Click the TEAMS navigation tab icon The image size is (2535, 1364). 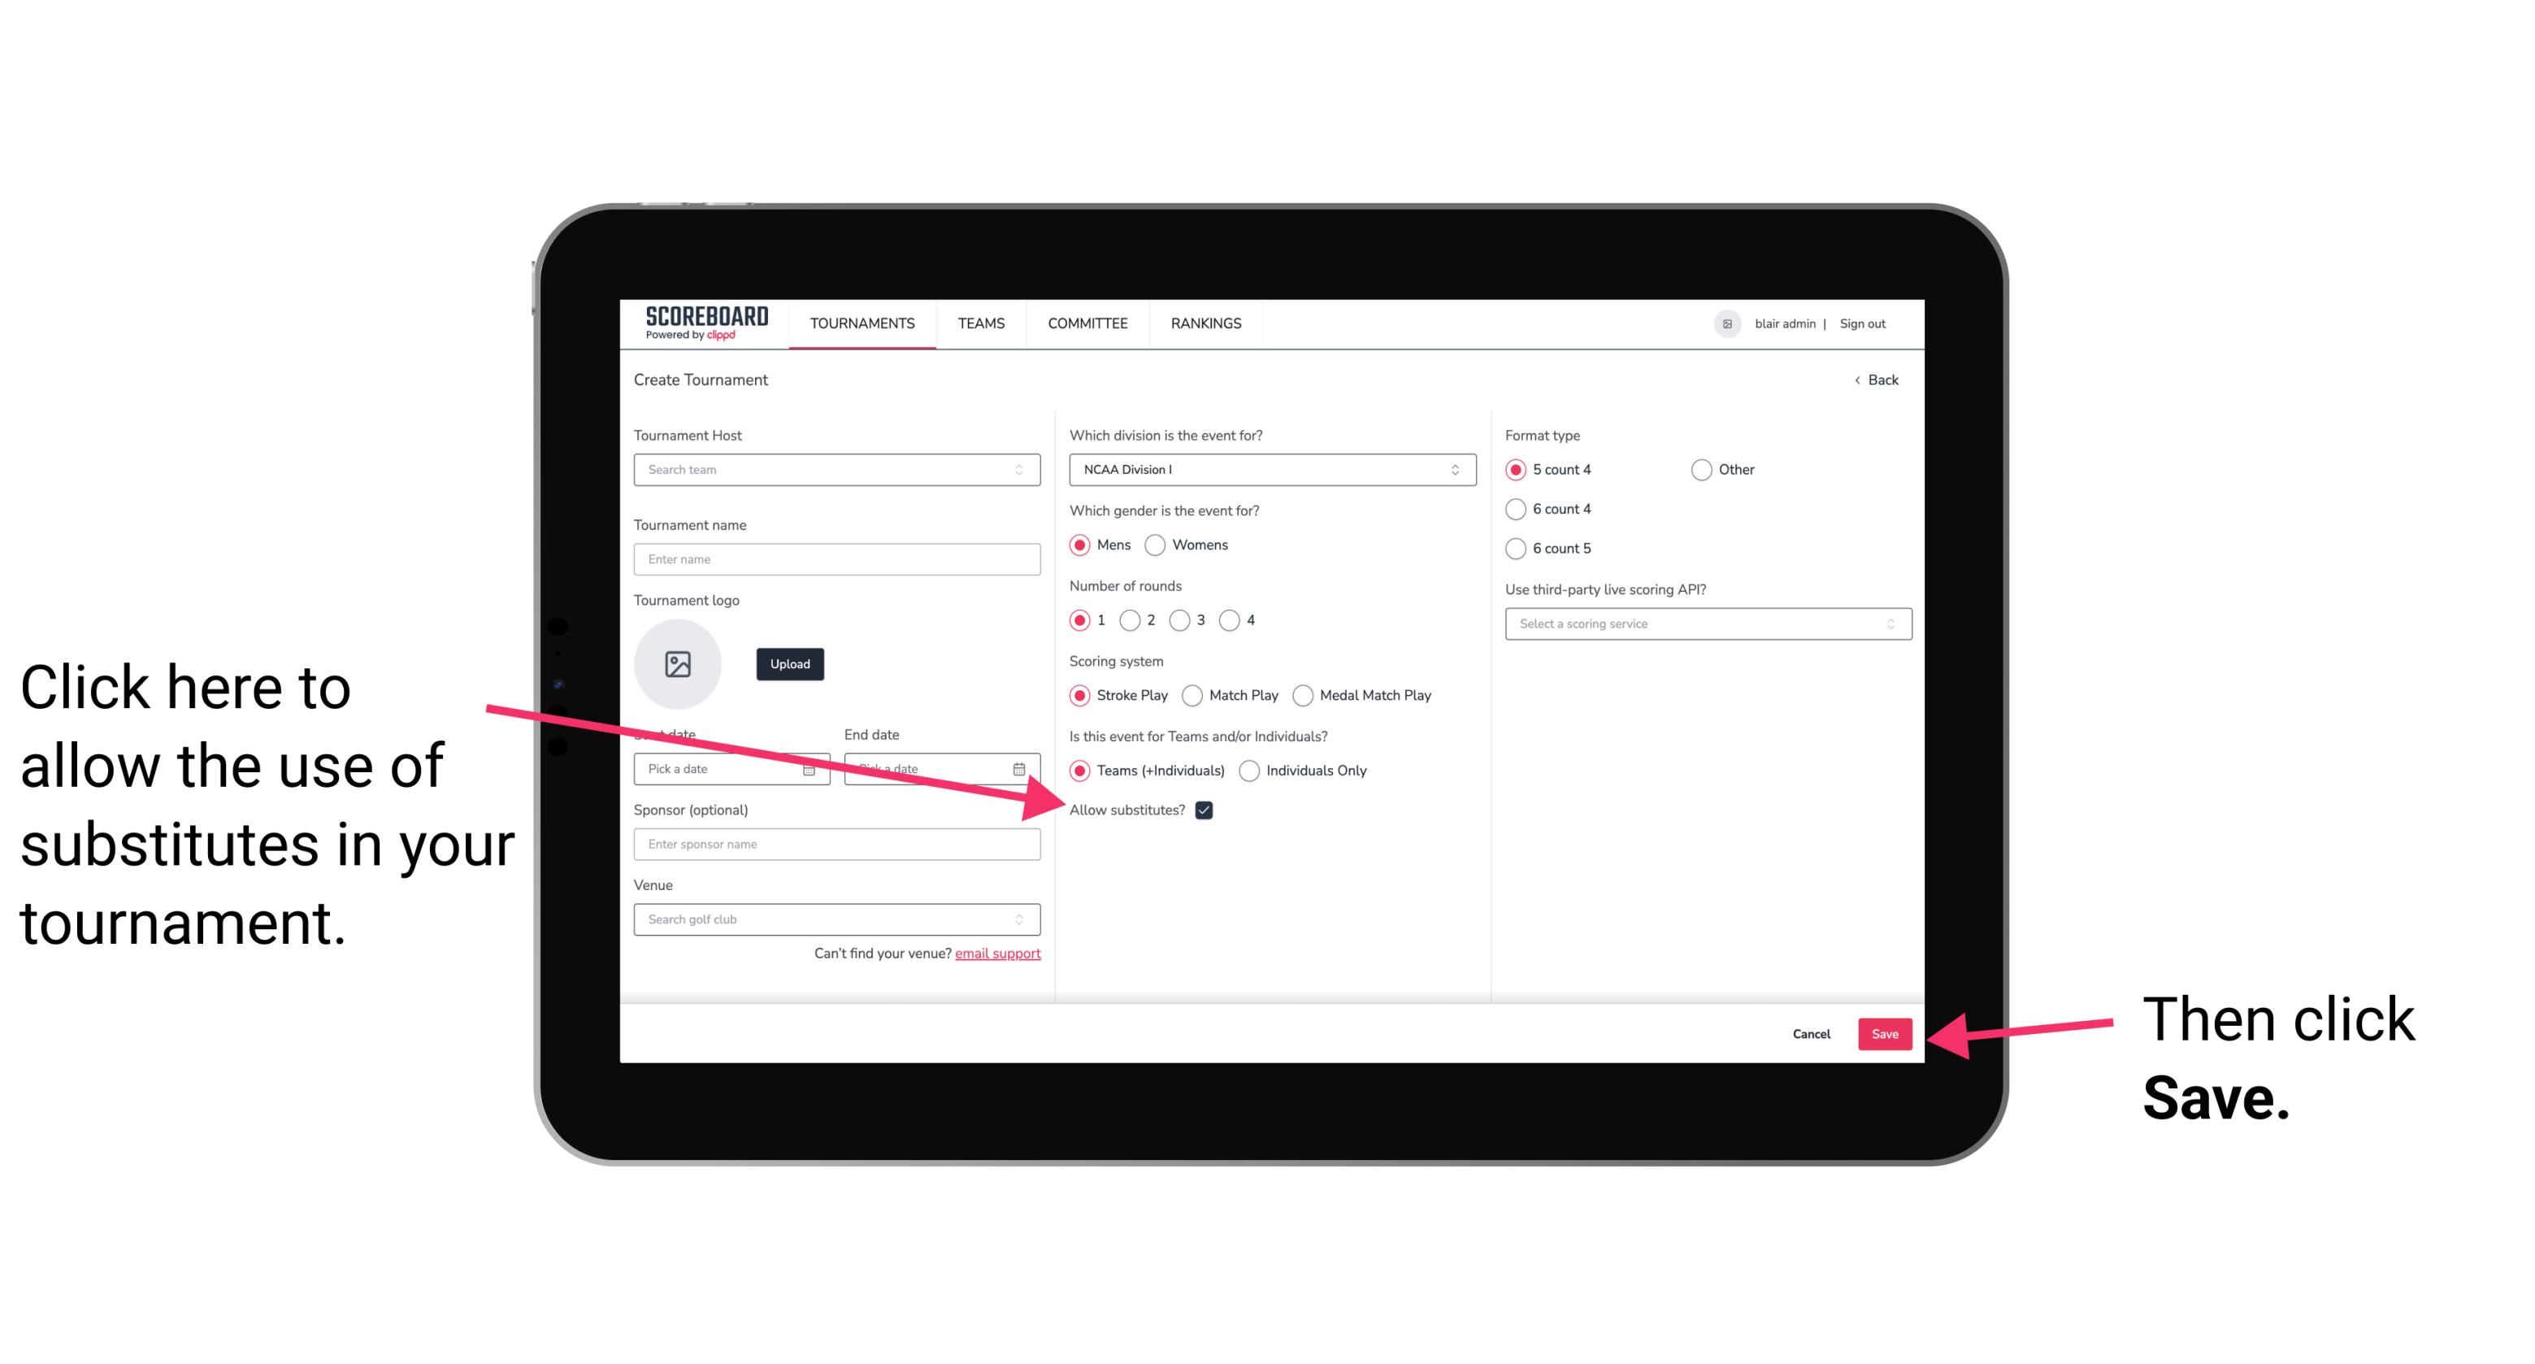tap(980, 323)
